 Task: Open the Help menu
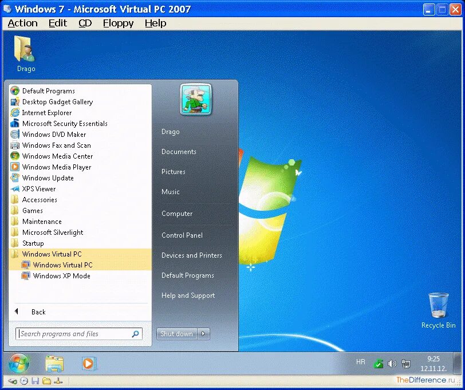(155, 23)
